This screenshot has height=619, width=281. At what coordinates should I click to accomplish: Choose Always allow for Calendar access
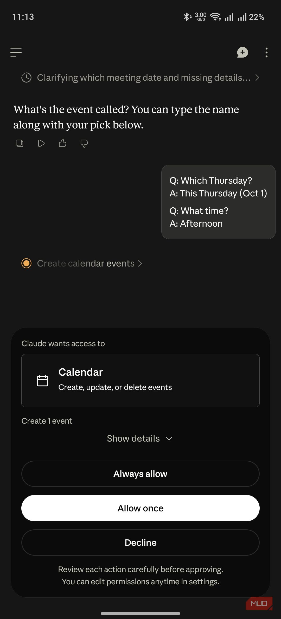(140, 474)
